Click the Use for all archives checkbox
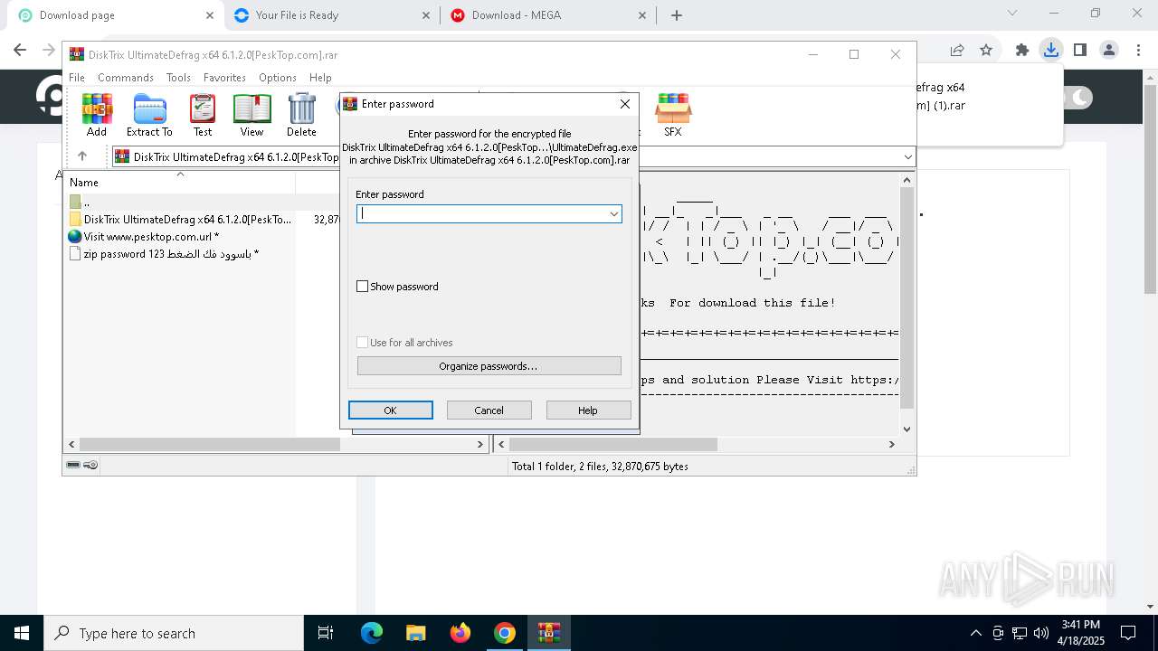 363,343
